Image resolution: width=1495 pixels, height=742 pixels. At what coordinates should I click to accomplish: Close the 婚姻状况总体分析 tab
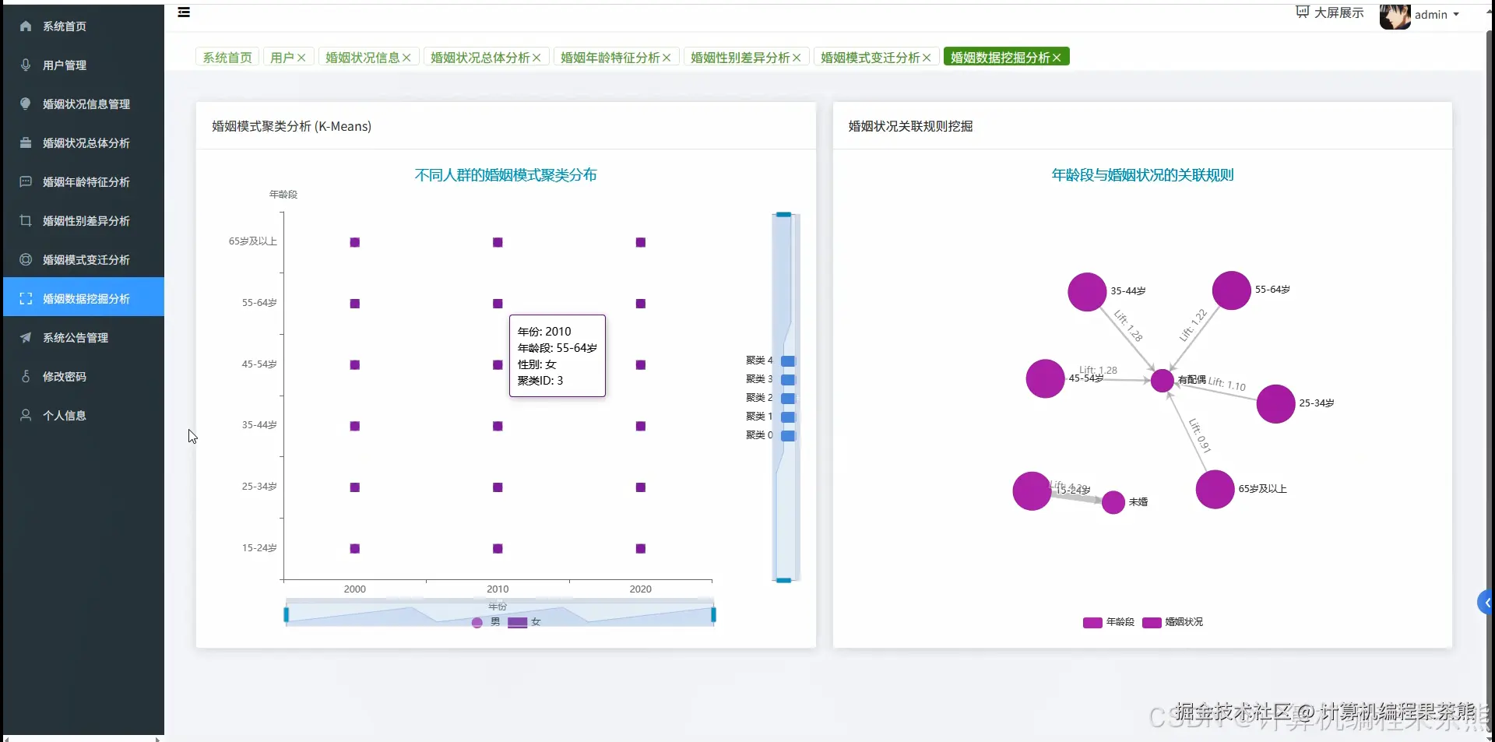tap(536, 58)
